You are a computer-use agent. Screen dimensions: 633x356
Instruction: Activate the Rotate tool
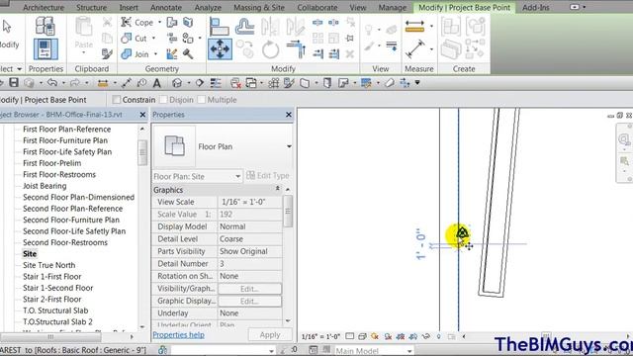(x=270, y=50)
